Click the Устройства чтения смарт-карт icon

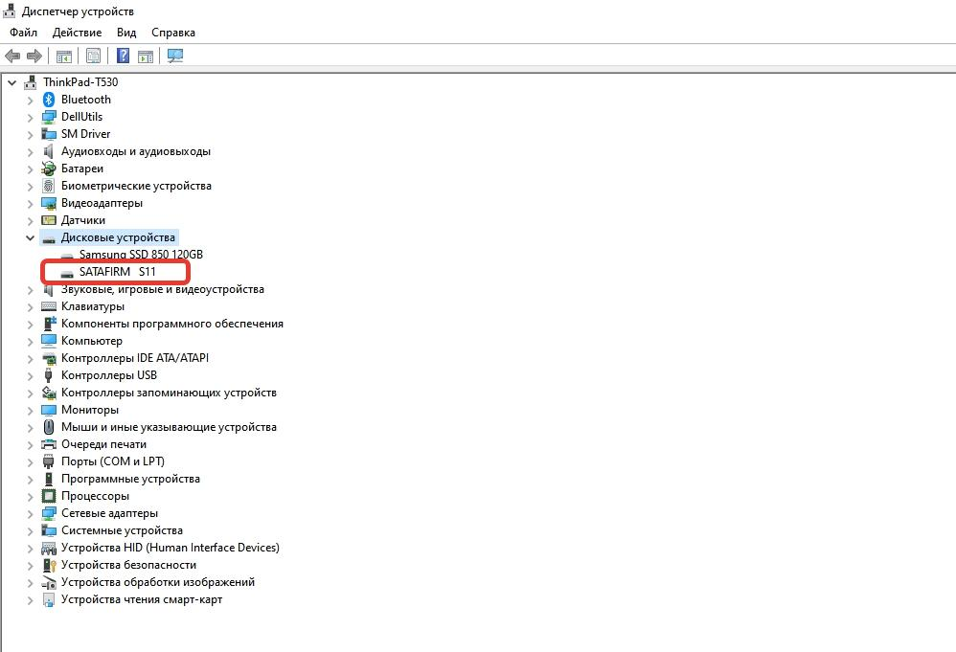tap(49, 599)
